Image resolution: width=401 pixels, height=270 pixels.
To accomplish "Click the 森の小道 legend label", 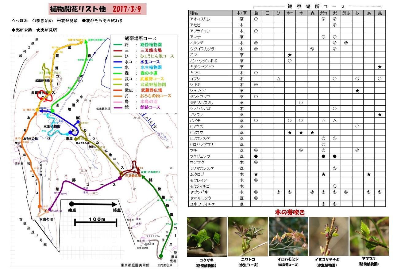I will coord(149,73).
